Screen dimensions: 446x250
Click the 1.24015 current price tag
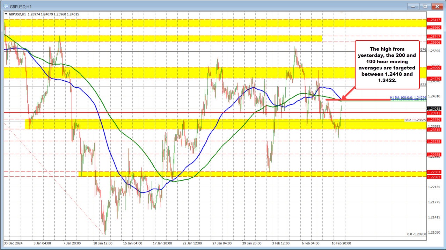tap(434, 109)
